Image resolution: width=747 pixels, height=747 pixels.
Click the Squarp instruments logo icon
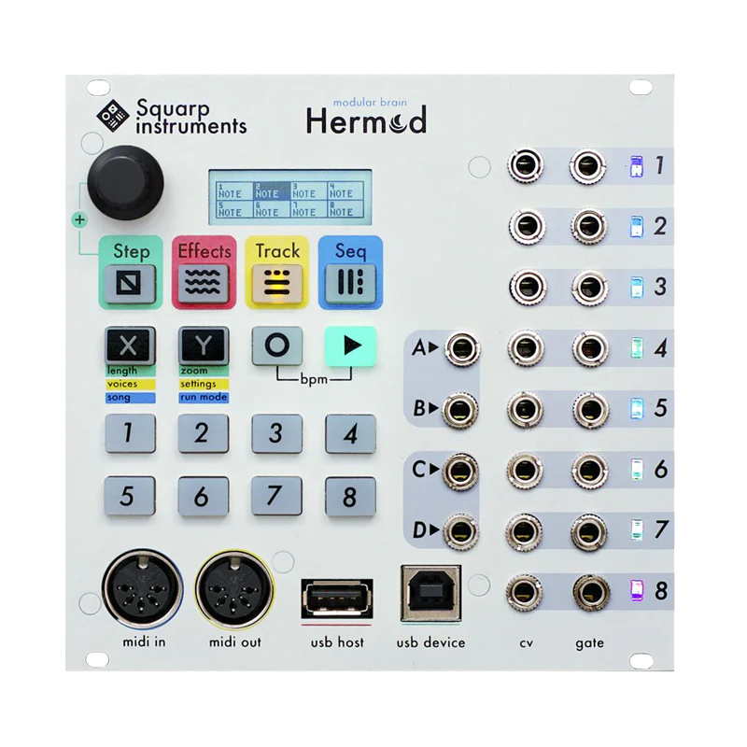click(113, 116)
